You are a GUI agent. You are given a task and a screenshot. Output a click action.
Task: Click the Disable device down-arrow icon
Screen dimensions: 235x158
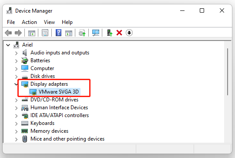point(129,33)
